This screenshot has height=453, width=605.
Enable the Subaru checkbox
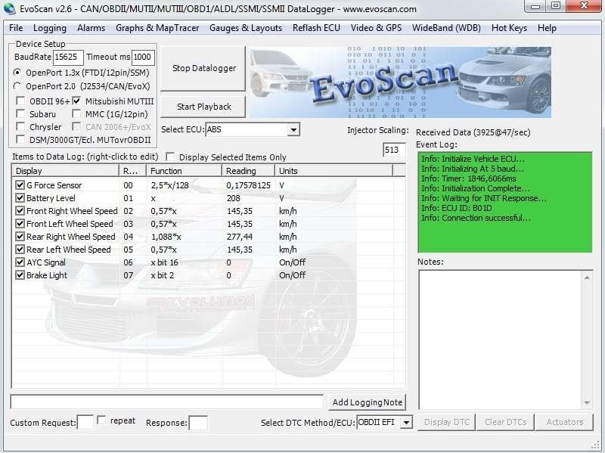click(20, 114)
